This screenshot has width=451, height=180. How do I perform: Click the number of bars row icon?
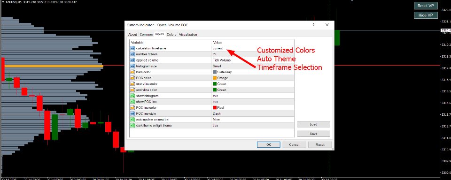[x=132, y=54]
